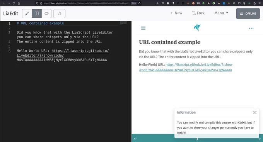Close the Information notification
This screenshot has height=142, width=263.
pyautogui.click(x=255, y=113)
